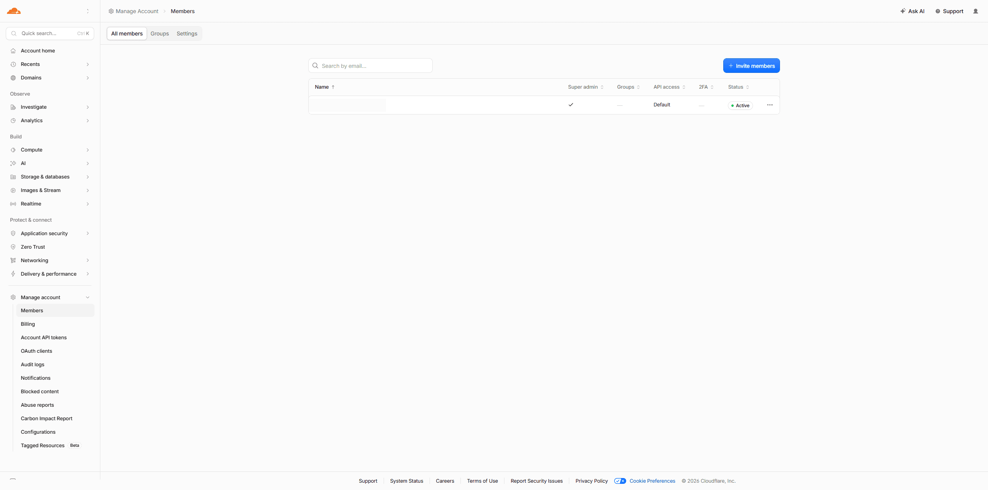The height and width of the screenshot is (490, 988).
Task: Click the Manage Account breadcrumb gear icon
Action: tap(111, 11)
